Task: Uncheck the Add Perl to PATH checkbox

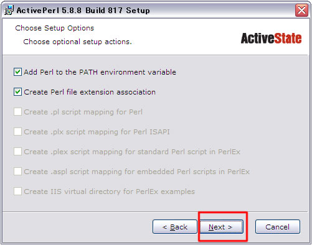Action: click(17, 72)
